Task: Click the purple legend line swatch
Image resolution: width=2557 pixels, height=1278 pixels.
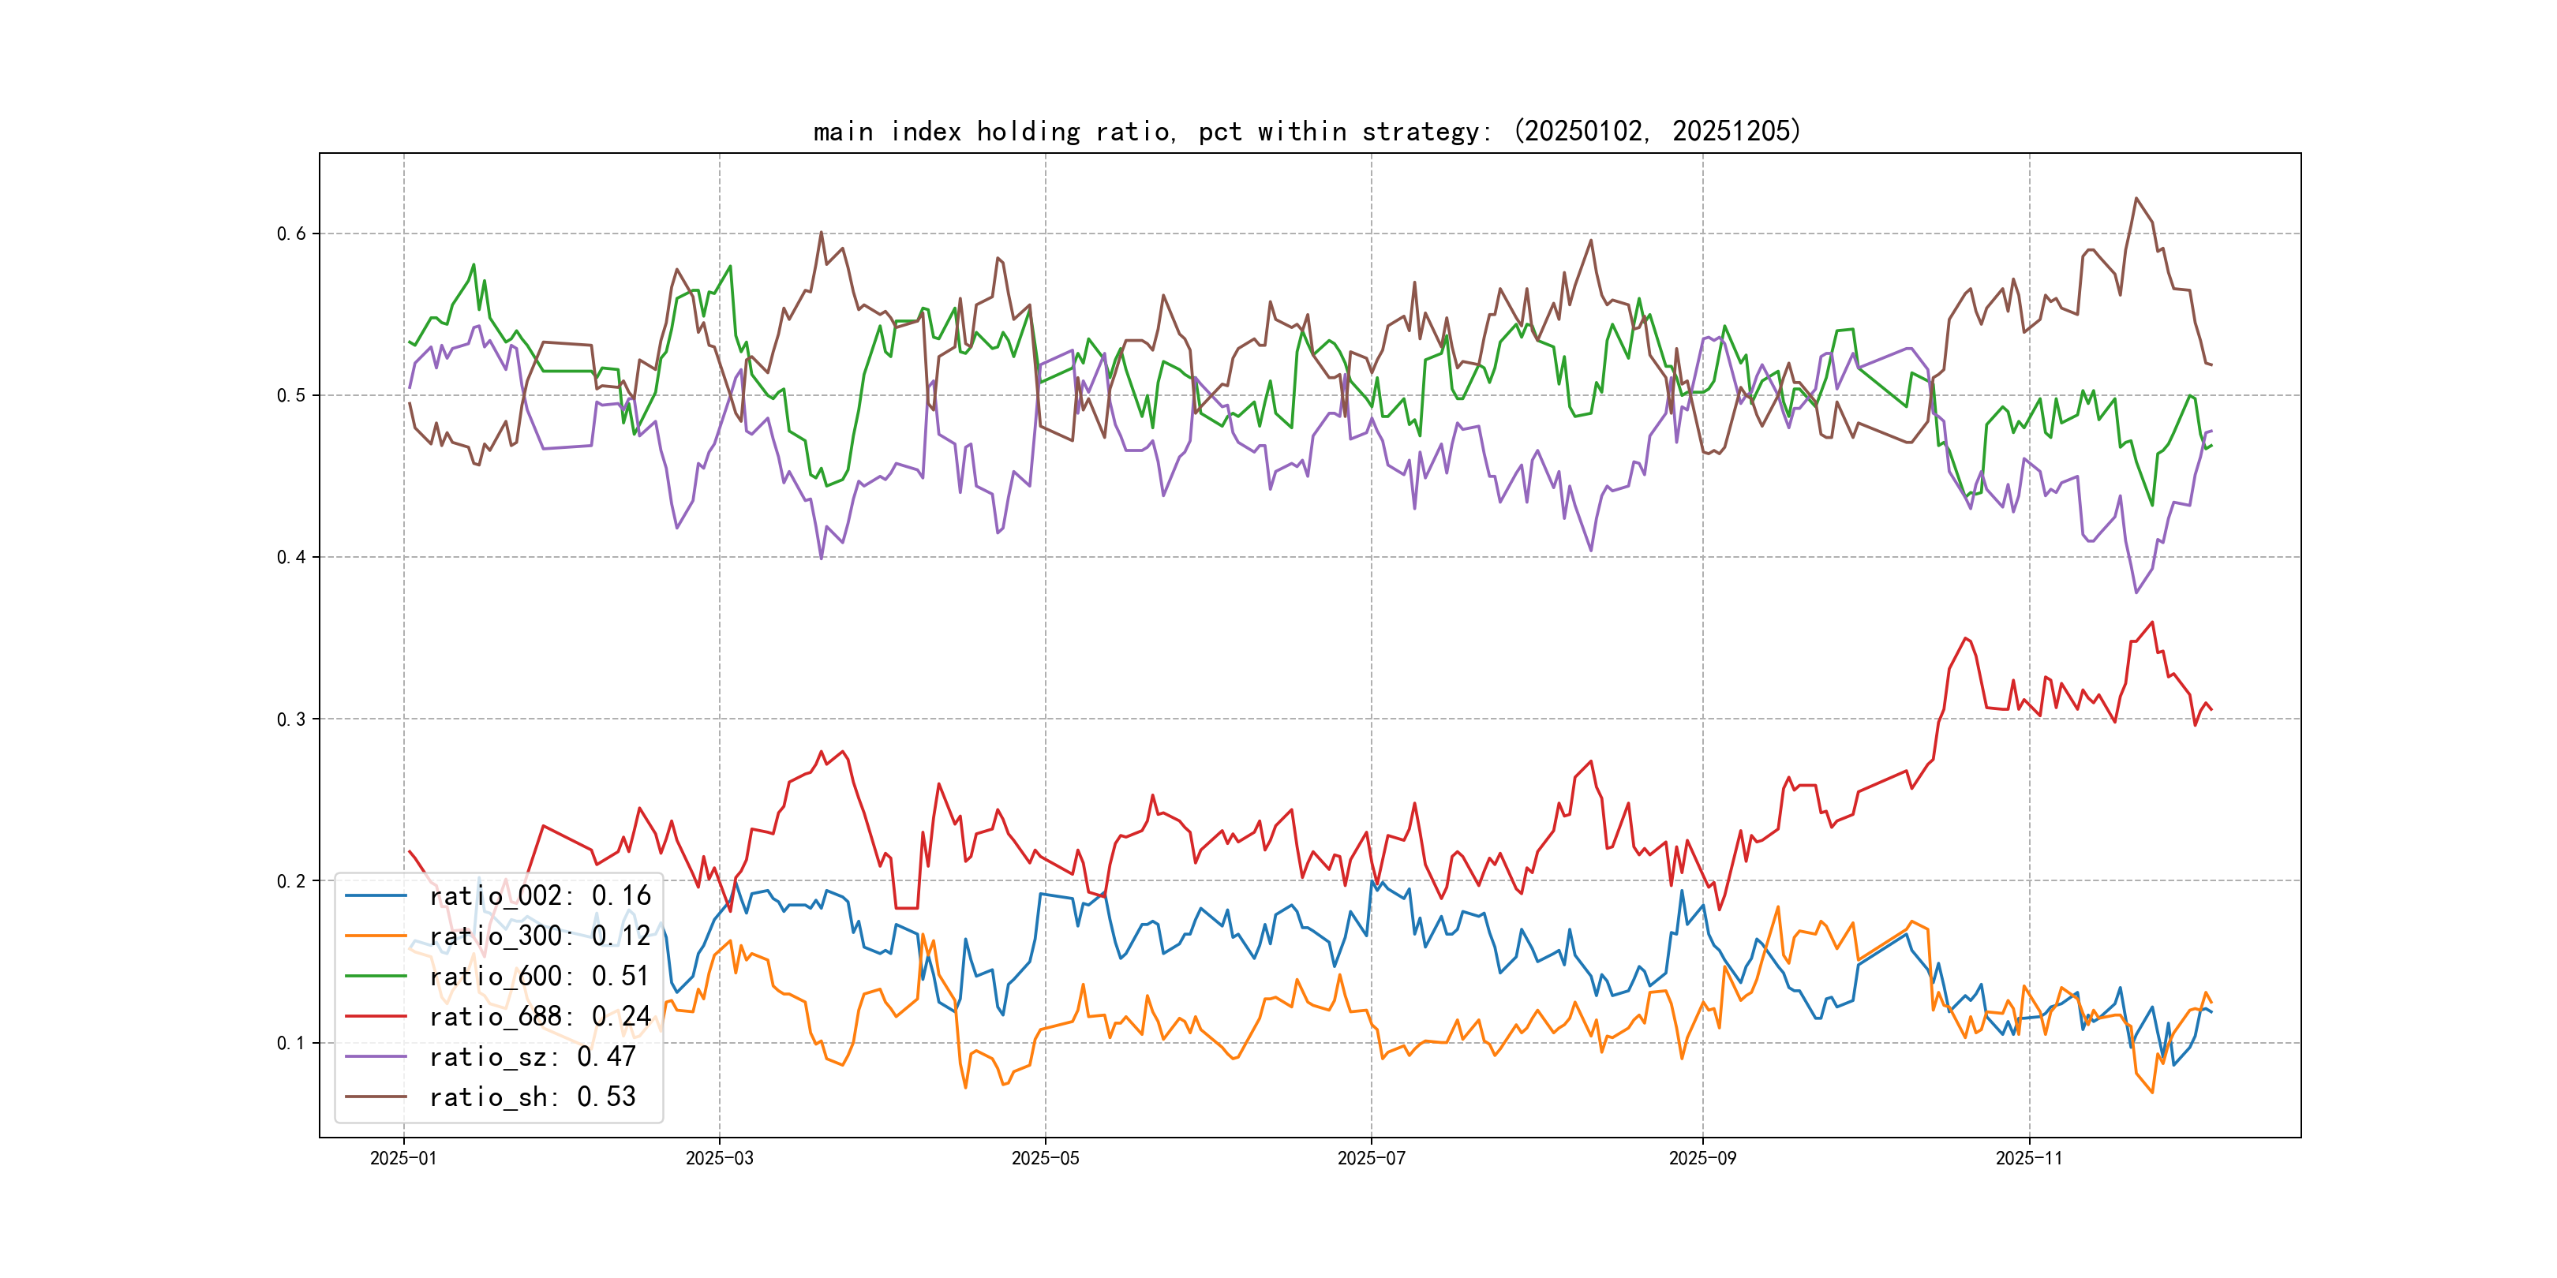Action: (376, 1057)
